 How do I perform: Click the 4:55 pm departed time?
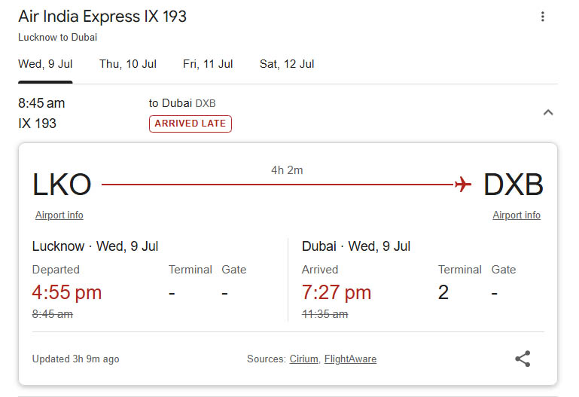click(x=67, y=292)
